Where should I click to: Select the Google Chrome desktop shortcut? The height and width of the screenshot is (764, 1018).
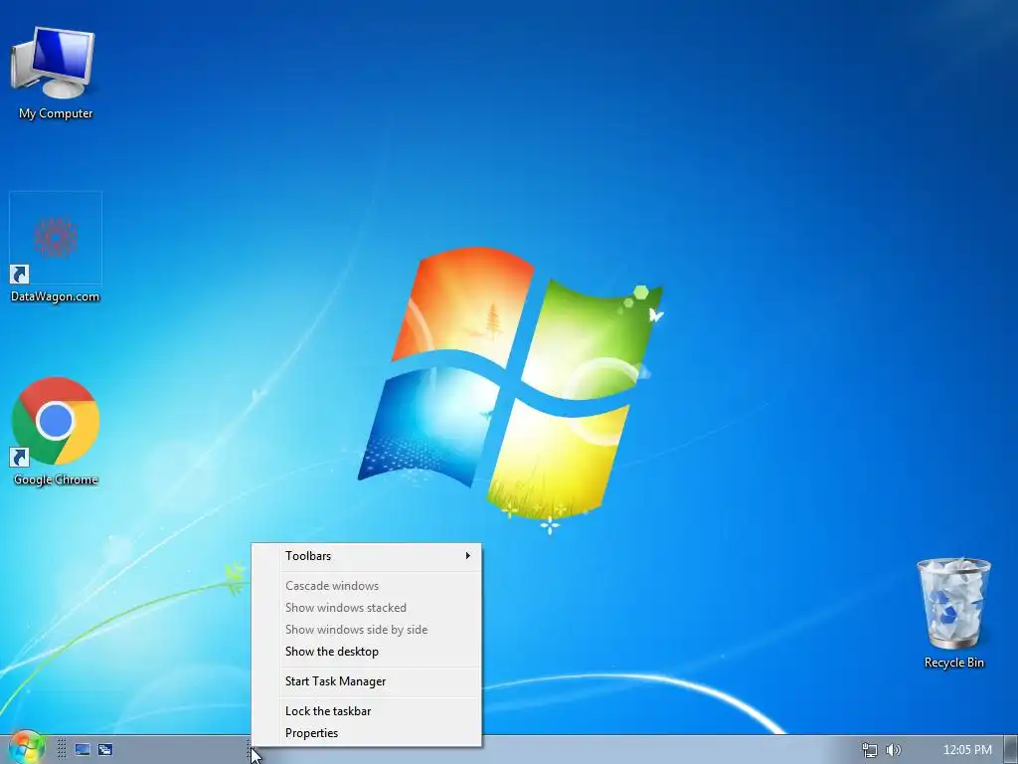coord(56,421)
